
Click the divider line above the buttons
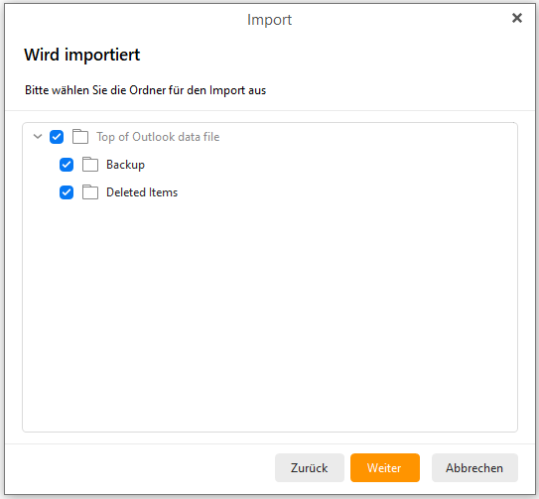270,444
